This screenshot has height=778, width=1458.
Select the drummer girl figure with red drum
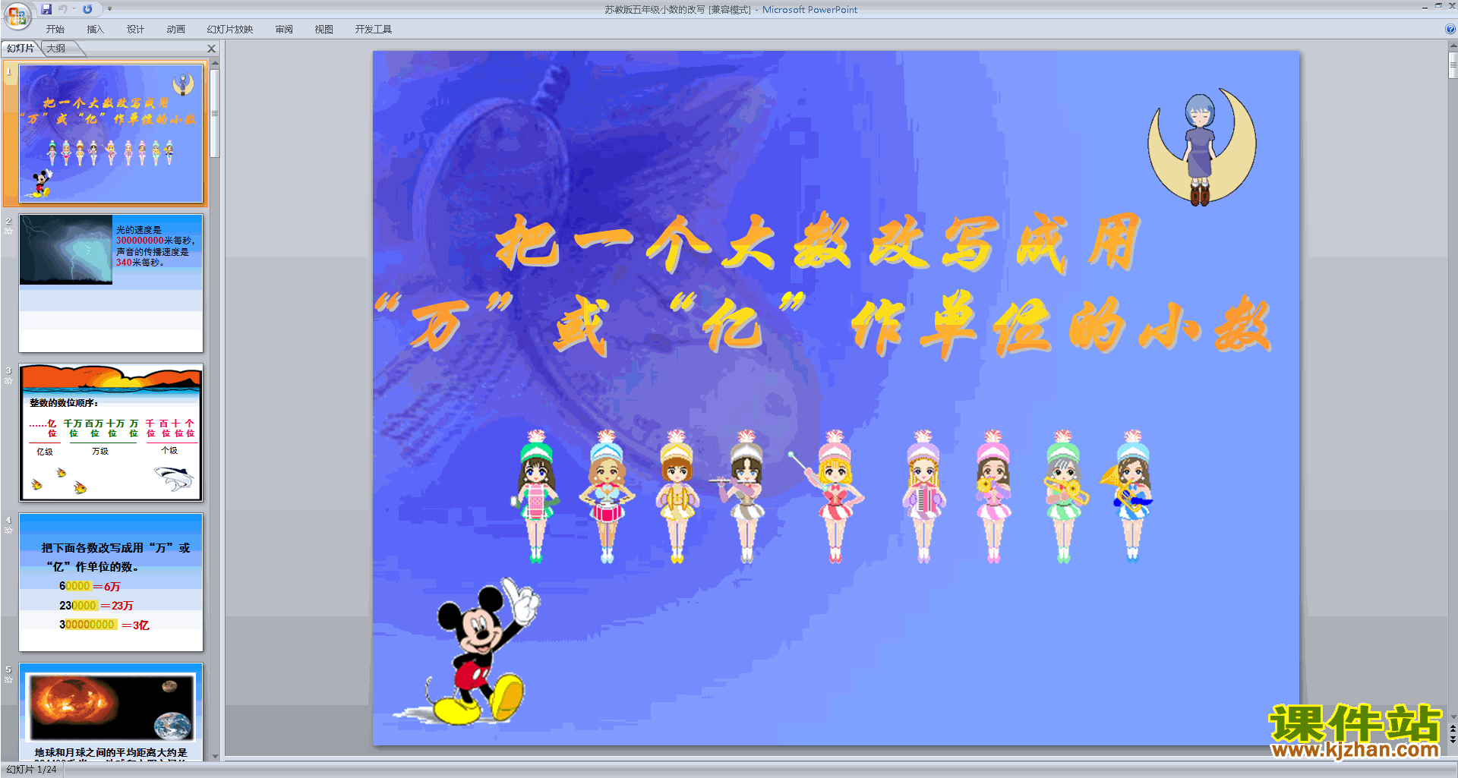pyautogui.click(x=607, y=496)
